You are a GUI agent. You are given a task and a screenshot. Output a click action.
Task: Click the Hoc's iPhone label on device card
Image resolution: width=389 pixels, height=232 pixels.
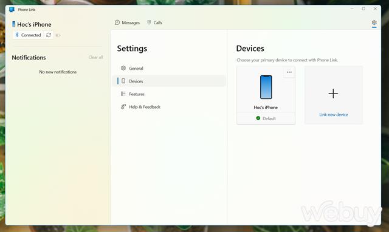click(266, 107)
